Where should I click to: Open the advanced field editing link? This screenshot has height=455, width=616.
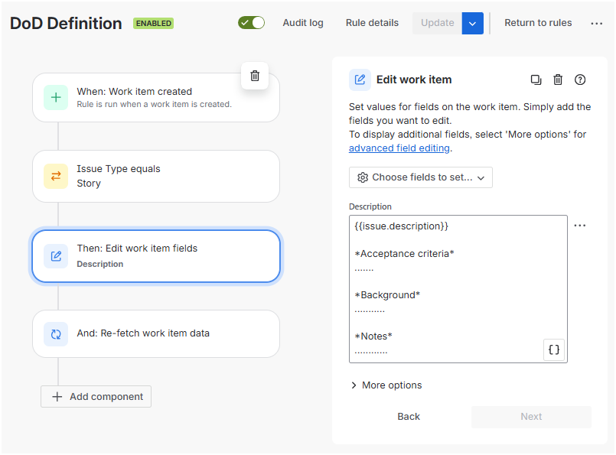point(399,148)
